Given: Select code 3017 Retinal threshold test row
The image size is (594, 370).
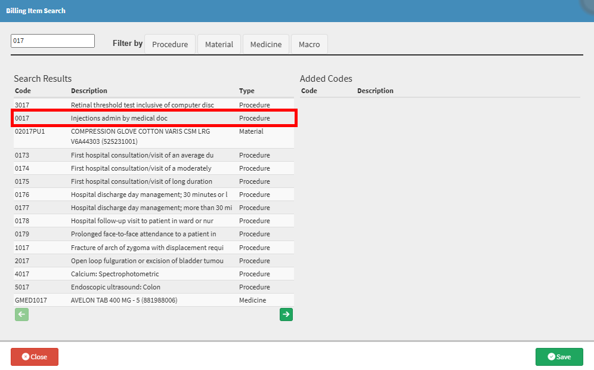Looking at the screenshot, I should pyautogui.click(x=154, y=105).
